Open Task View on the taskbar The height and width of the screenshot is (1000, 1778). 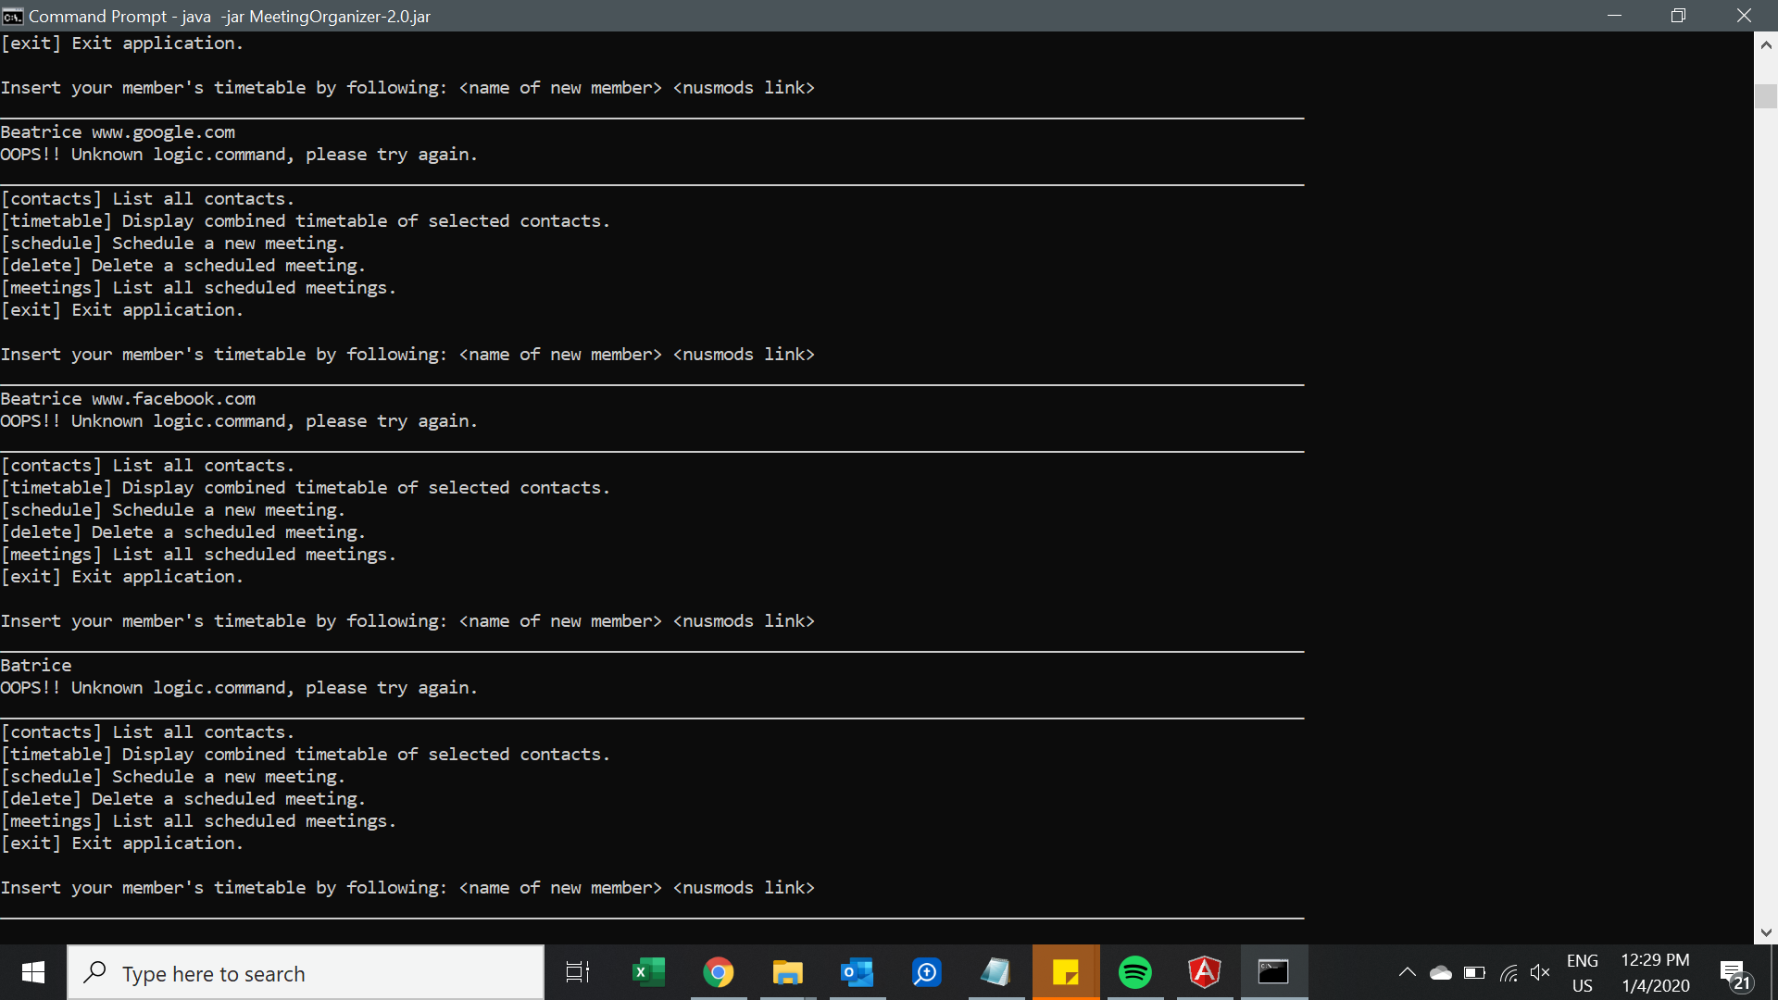(x=578, y=972)
